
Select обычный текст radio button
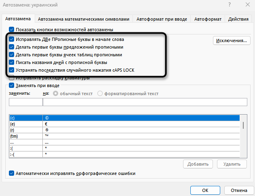[56, 94]
